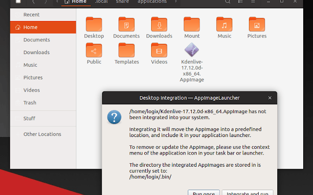Open the Mount folder
The height and width of the screenshot is (195, 313).
(192, 28)
